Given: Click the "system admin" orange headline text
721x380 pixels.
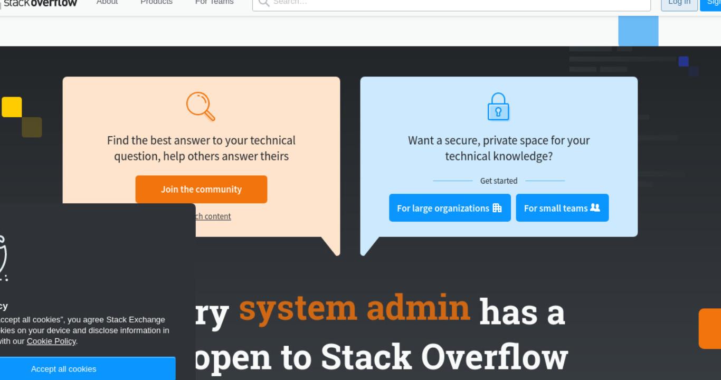Looking at the screenshot, I should pyautogui.click(x=354, y=308).
